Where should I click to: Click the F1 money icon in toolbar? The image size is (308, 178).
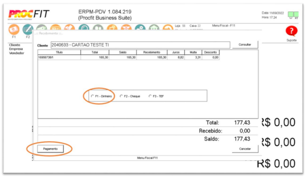14,29
